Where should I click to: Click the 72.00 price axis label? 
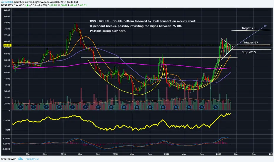coord(7,35)
